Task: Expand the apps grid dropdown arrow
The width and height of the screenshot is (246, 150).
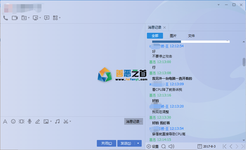Action: tap(59, 18)
